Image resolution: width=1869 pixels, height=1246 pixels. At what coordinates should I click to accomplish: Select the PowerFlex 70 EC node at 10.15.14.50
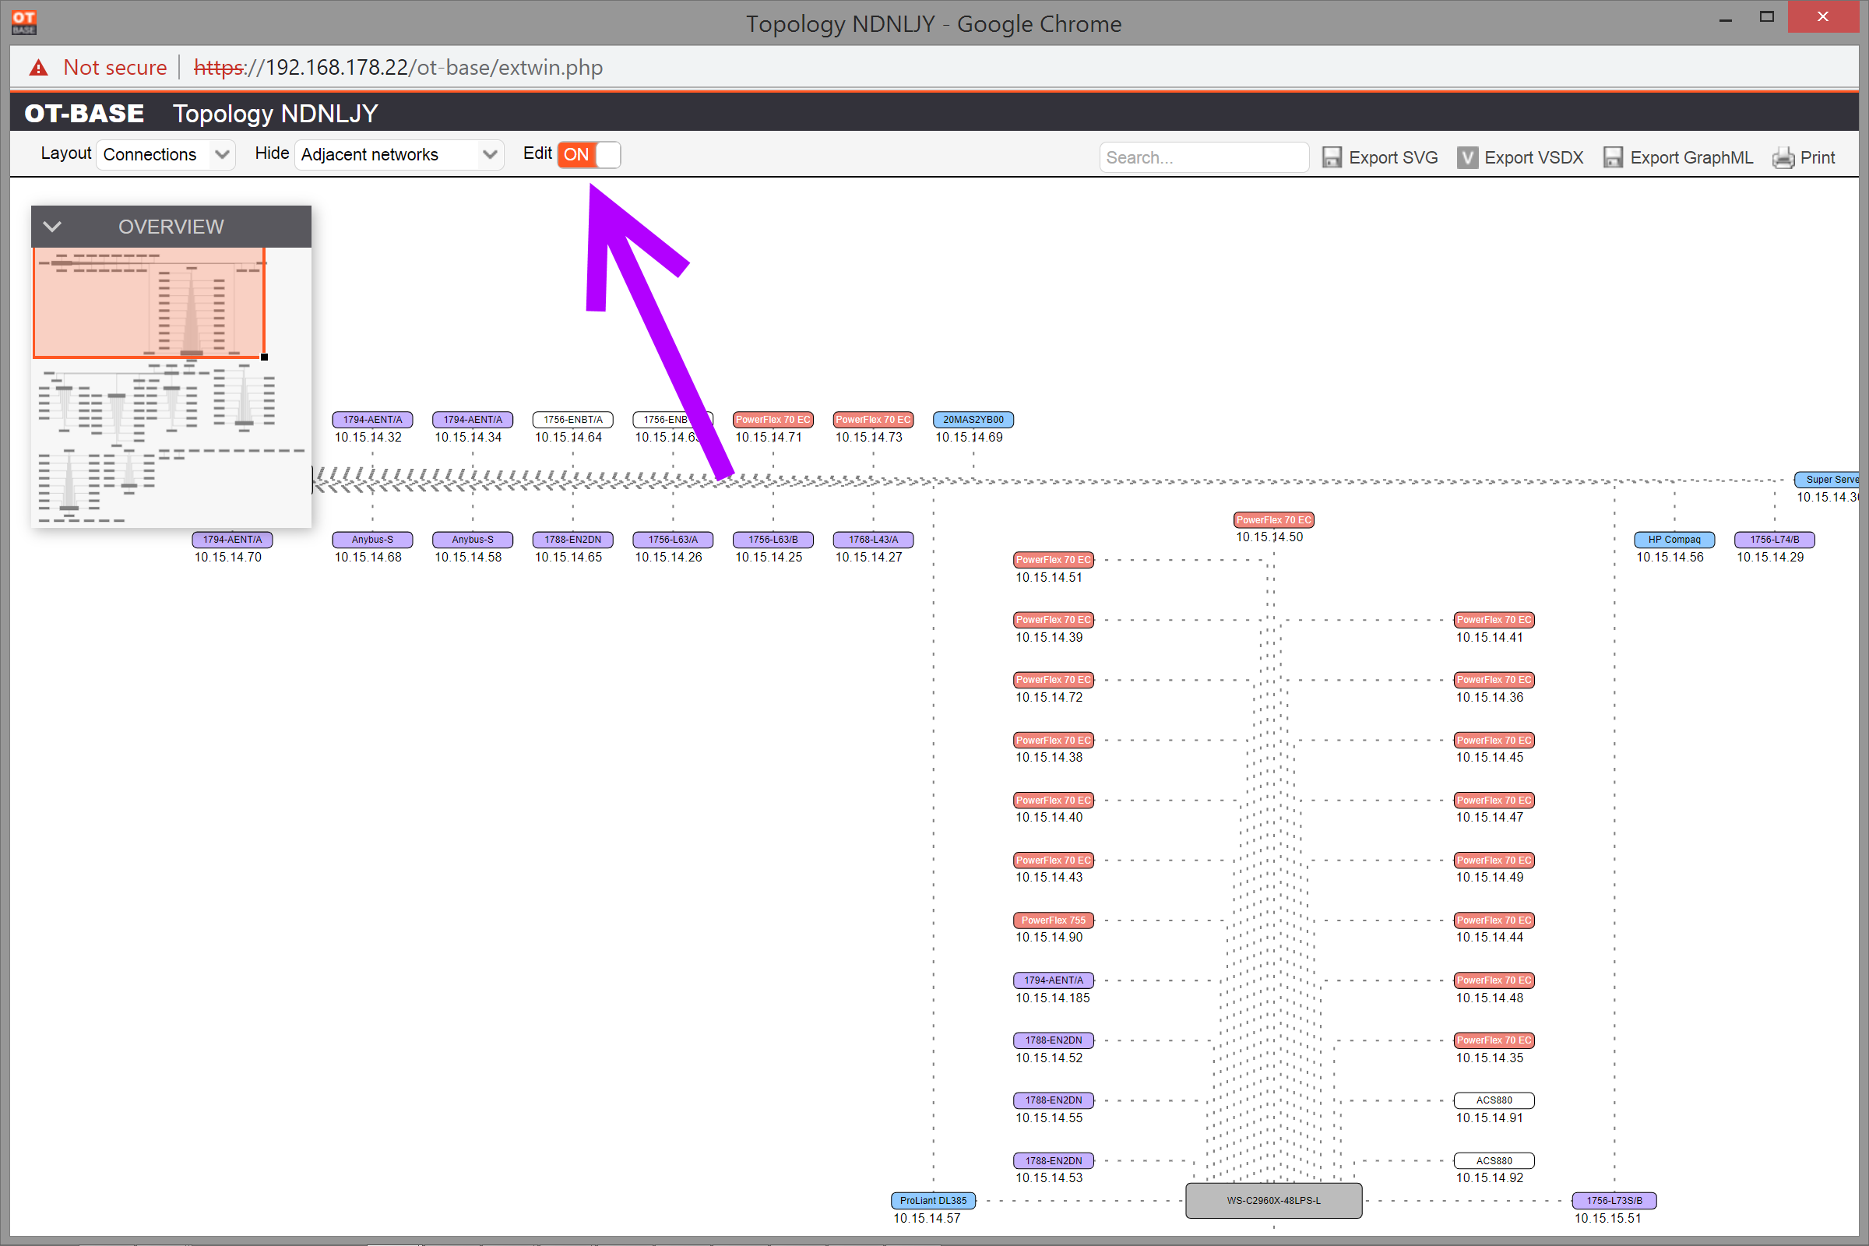1273,519
